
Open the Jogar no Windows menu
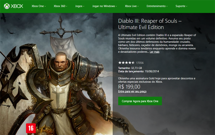(105, 6)
